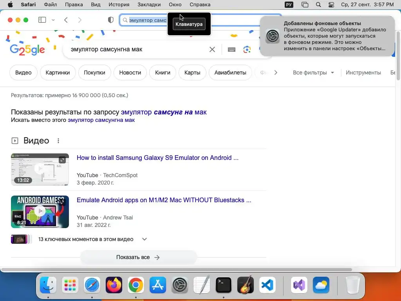Open App Store from the Dock
Viewport: 401px width, 301px height.
click(x=158, y=285)
